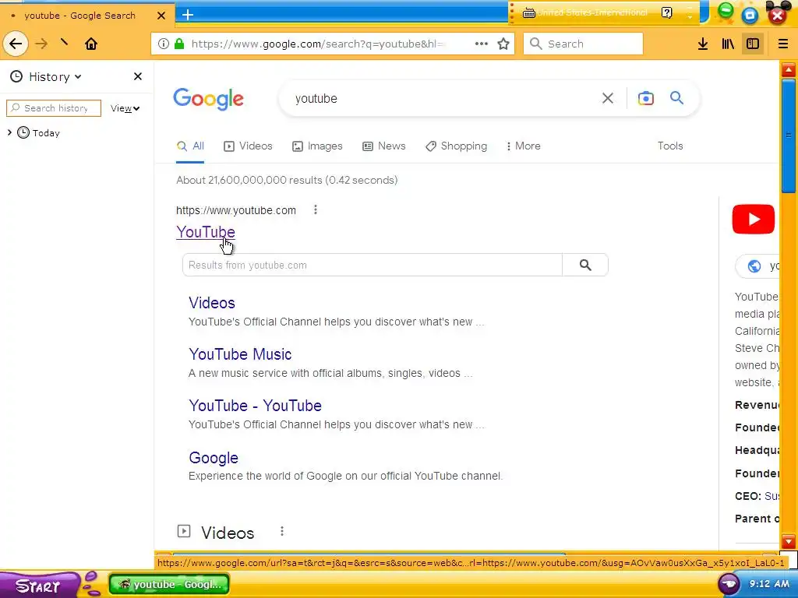Open the browser home page icon
798x598 pixels.
(x=91, y=44)
